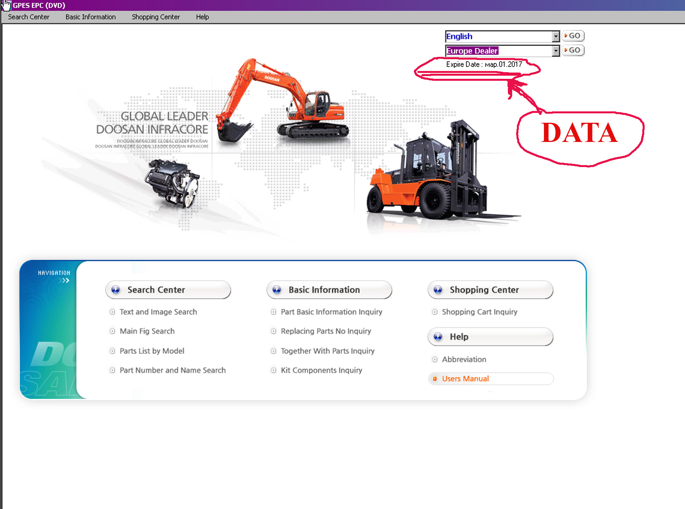Go to Kit Components Inquiry
The image size is (685, 509).
[x=321, y=370]
